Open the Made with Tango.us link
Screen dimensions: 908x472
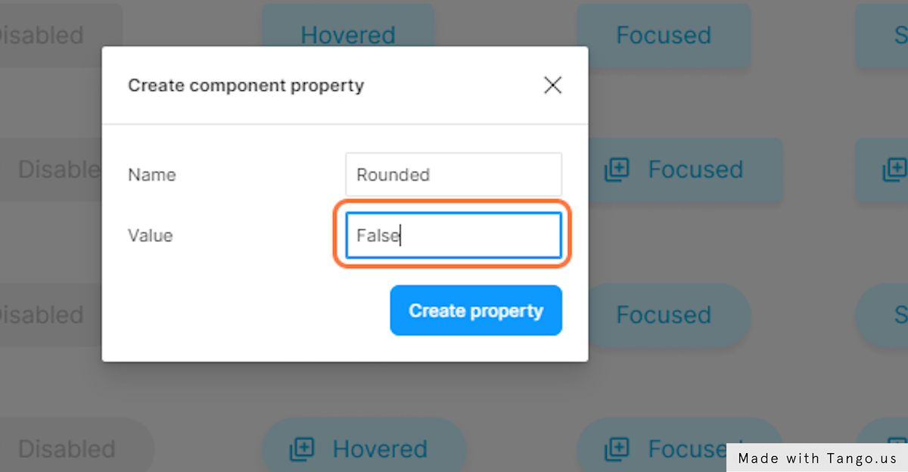[817, 458]
